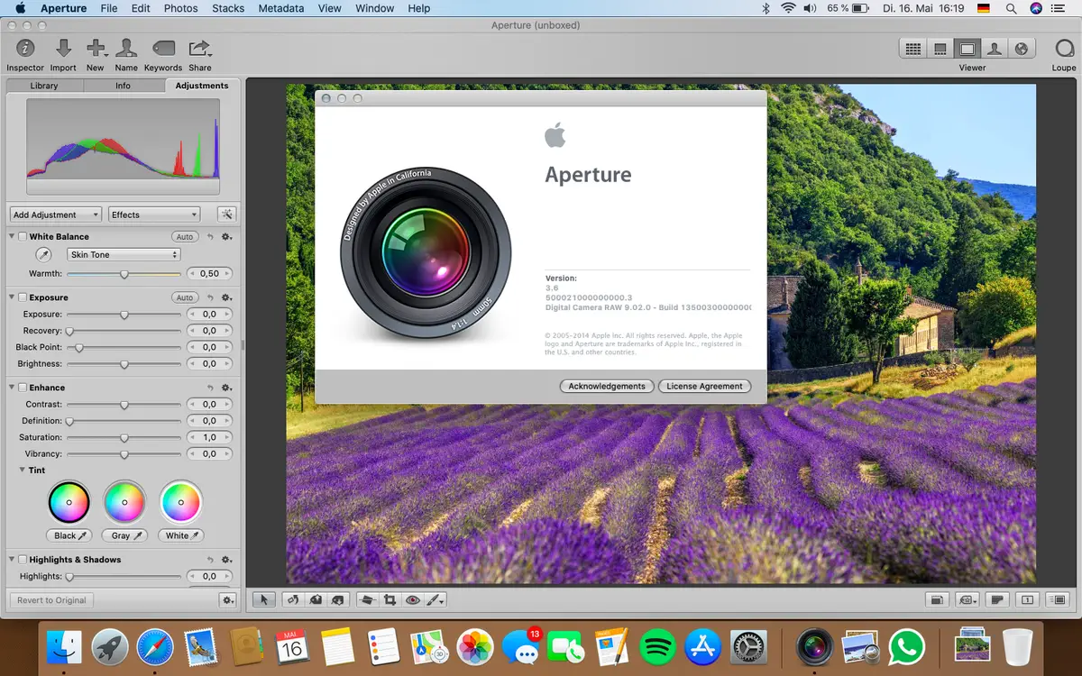
Task: Expand the Effects dropdown menu
Action: 154,215
